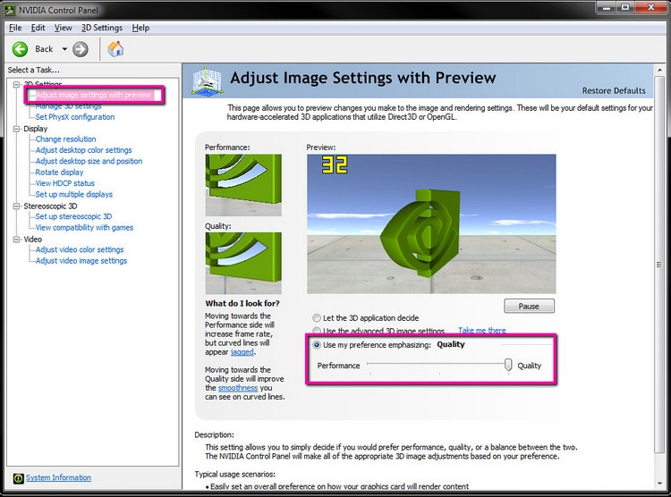
Task: Click the Quality sample thumbnail
Action: coord(243,263)
